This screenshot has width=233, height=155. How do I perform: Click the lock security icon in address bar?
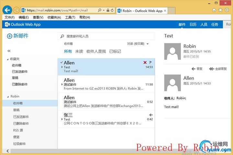pyautogui.click(x=108, y=10)
